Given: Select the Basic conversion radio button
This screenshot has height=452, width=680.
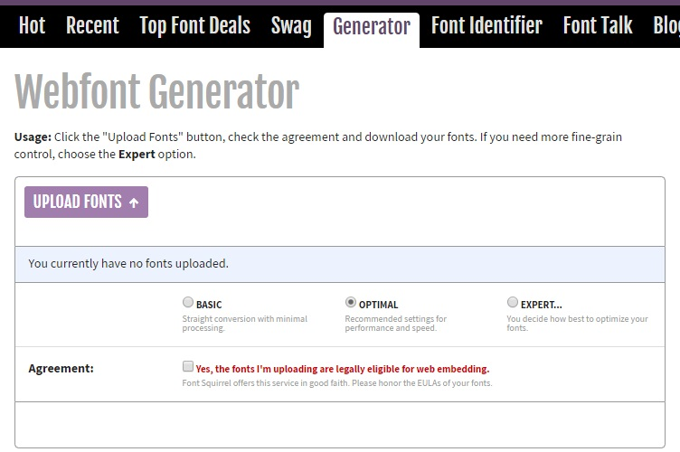Looking at the screenshot, I should [188, 303].
